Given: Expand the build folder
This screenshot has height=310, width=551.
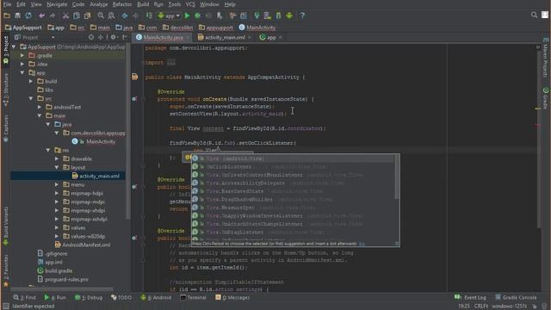Looking at the screenshot, I should click(x=31, y=81).
